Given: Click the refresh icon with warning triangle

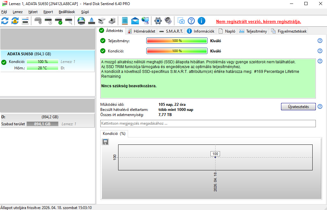Looking at the screenshot, I should [x=15, y=21].
